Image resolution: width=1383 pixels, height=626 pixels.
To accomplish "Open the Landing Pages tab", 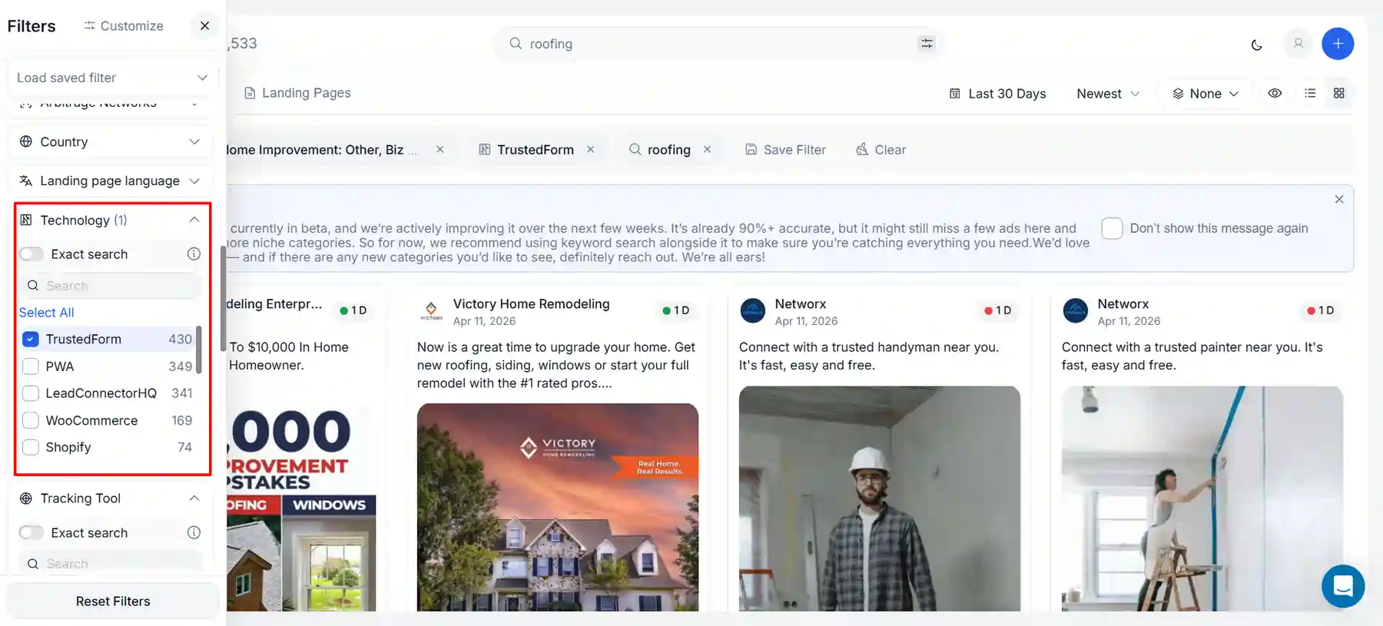I will (x=297, y=93).
